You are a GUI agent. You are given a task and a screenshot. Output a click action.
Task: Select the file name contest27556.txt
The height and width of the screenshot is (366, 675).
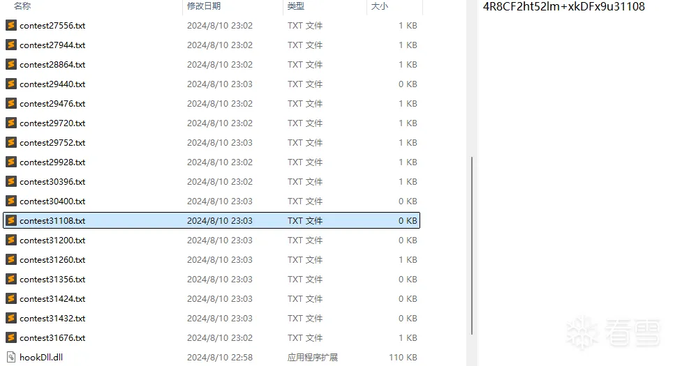pyautogui.click(x=52, y=25)
